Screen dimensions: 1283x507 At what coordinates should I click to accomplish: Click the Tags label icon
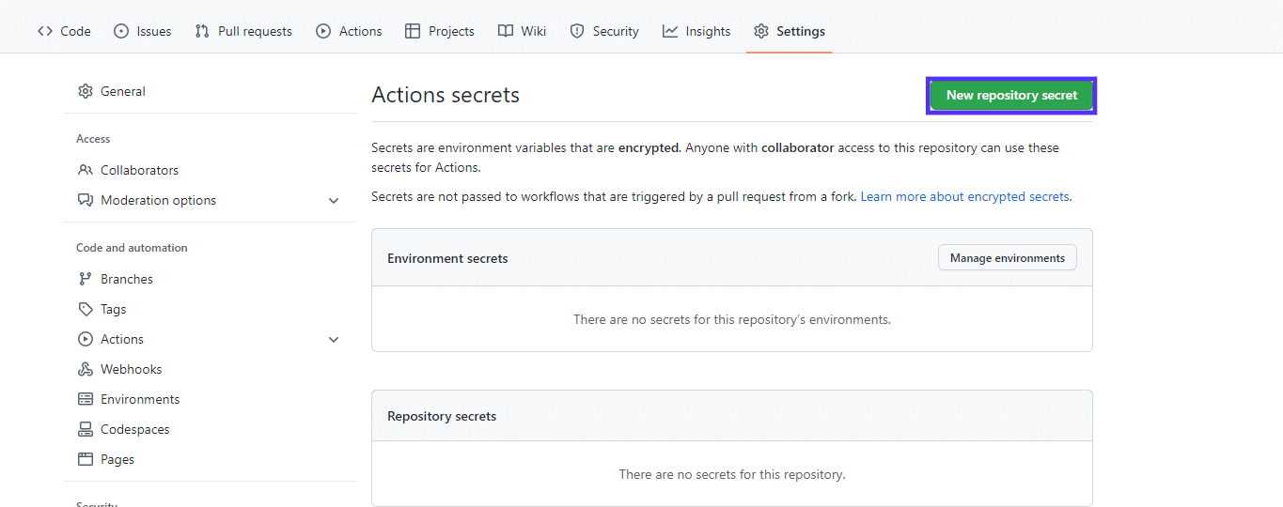click(x=86, y=309)
